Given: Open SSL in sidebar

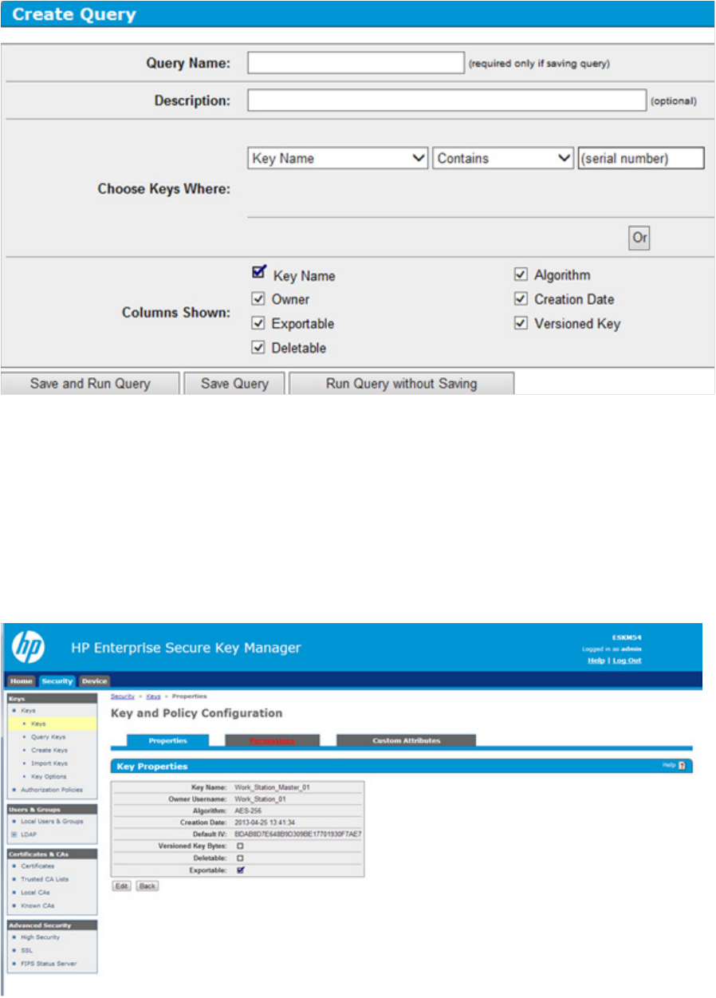Looking at the screenshot, I should coord(26,950).
